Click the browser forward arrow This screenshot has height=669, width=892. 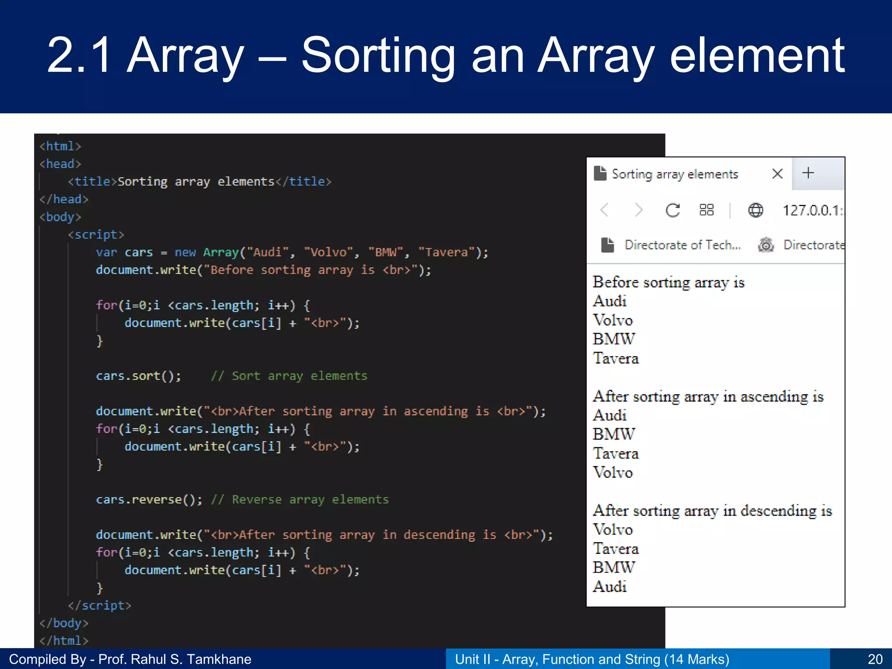tap(638, 210)
